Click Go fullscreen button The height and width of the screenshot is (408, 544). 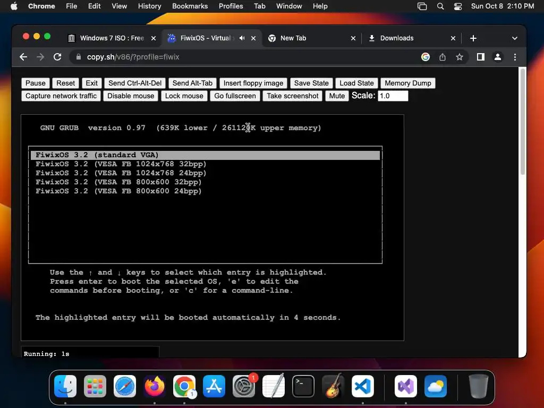tap(235, 96)
